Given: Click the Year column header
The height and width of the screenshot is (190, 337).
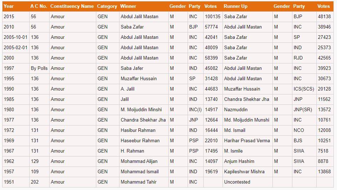Looking at the screenshot, I should click(9, 6).
